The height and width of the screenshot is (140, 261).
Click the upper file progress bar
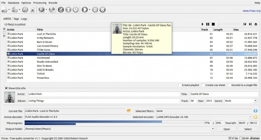pyautogui.click(x=114, y=122)
